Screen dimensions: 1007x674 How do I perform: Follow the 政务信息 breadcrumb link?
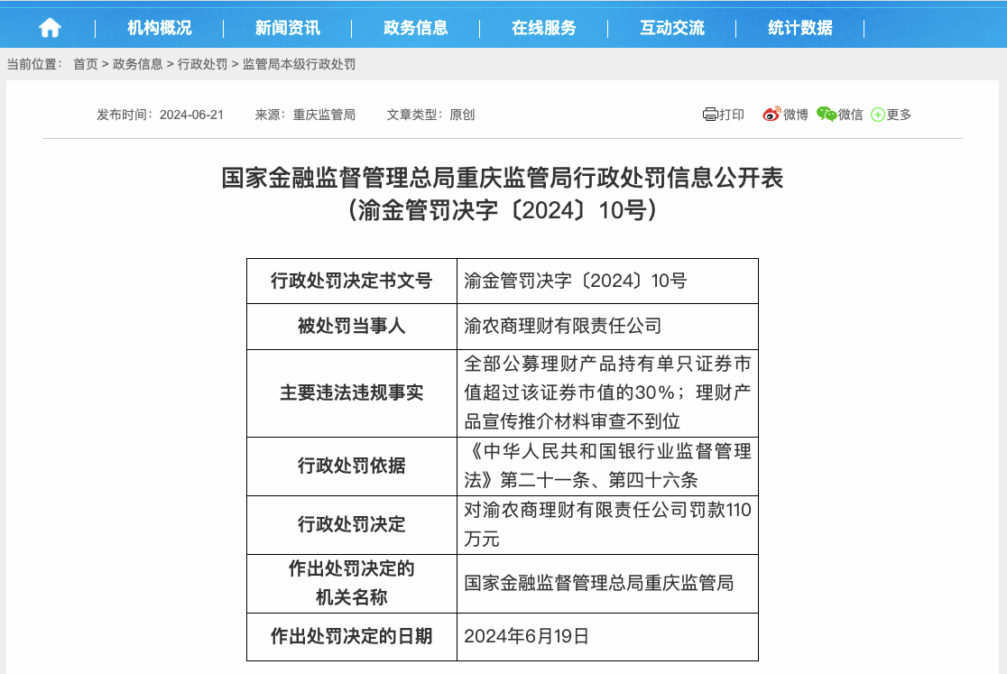click(137, 64)
